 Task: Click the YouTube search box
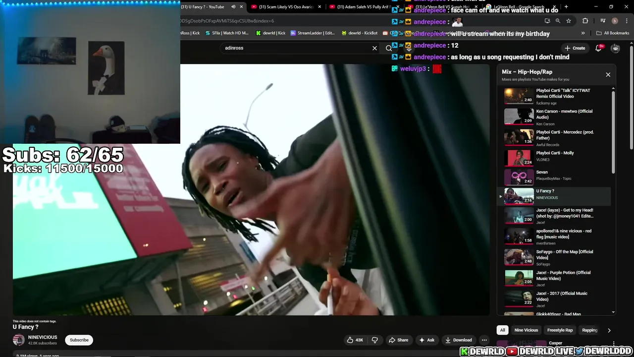click(x=297, y=48)
